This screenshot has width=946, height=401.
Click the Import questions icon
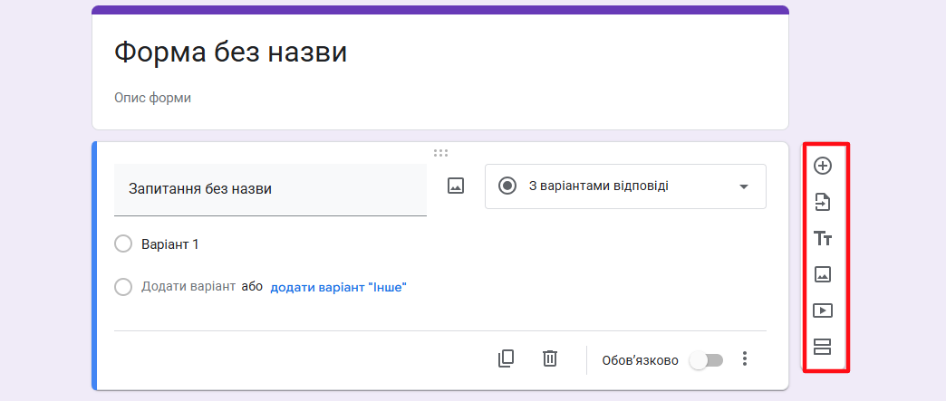pos(822,202)
